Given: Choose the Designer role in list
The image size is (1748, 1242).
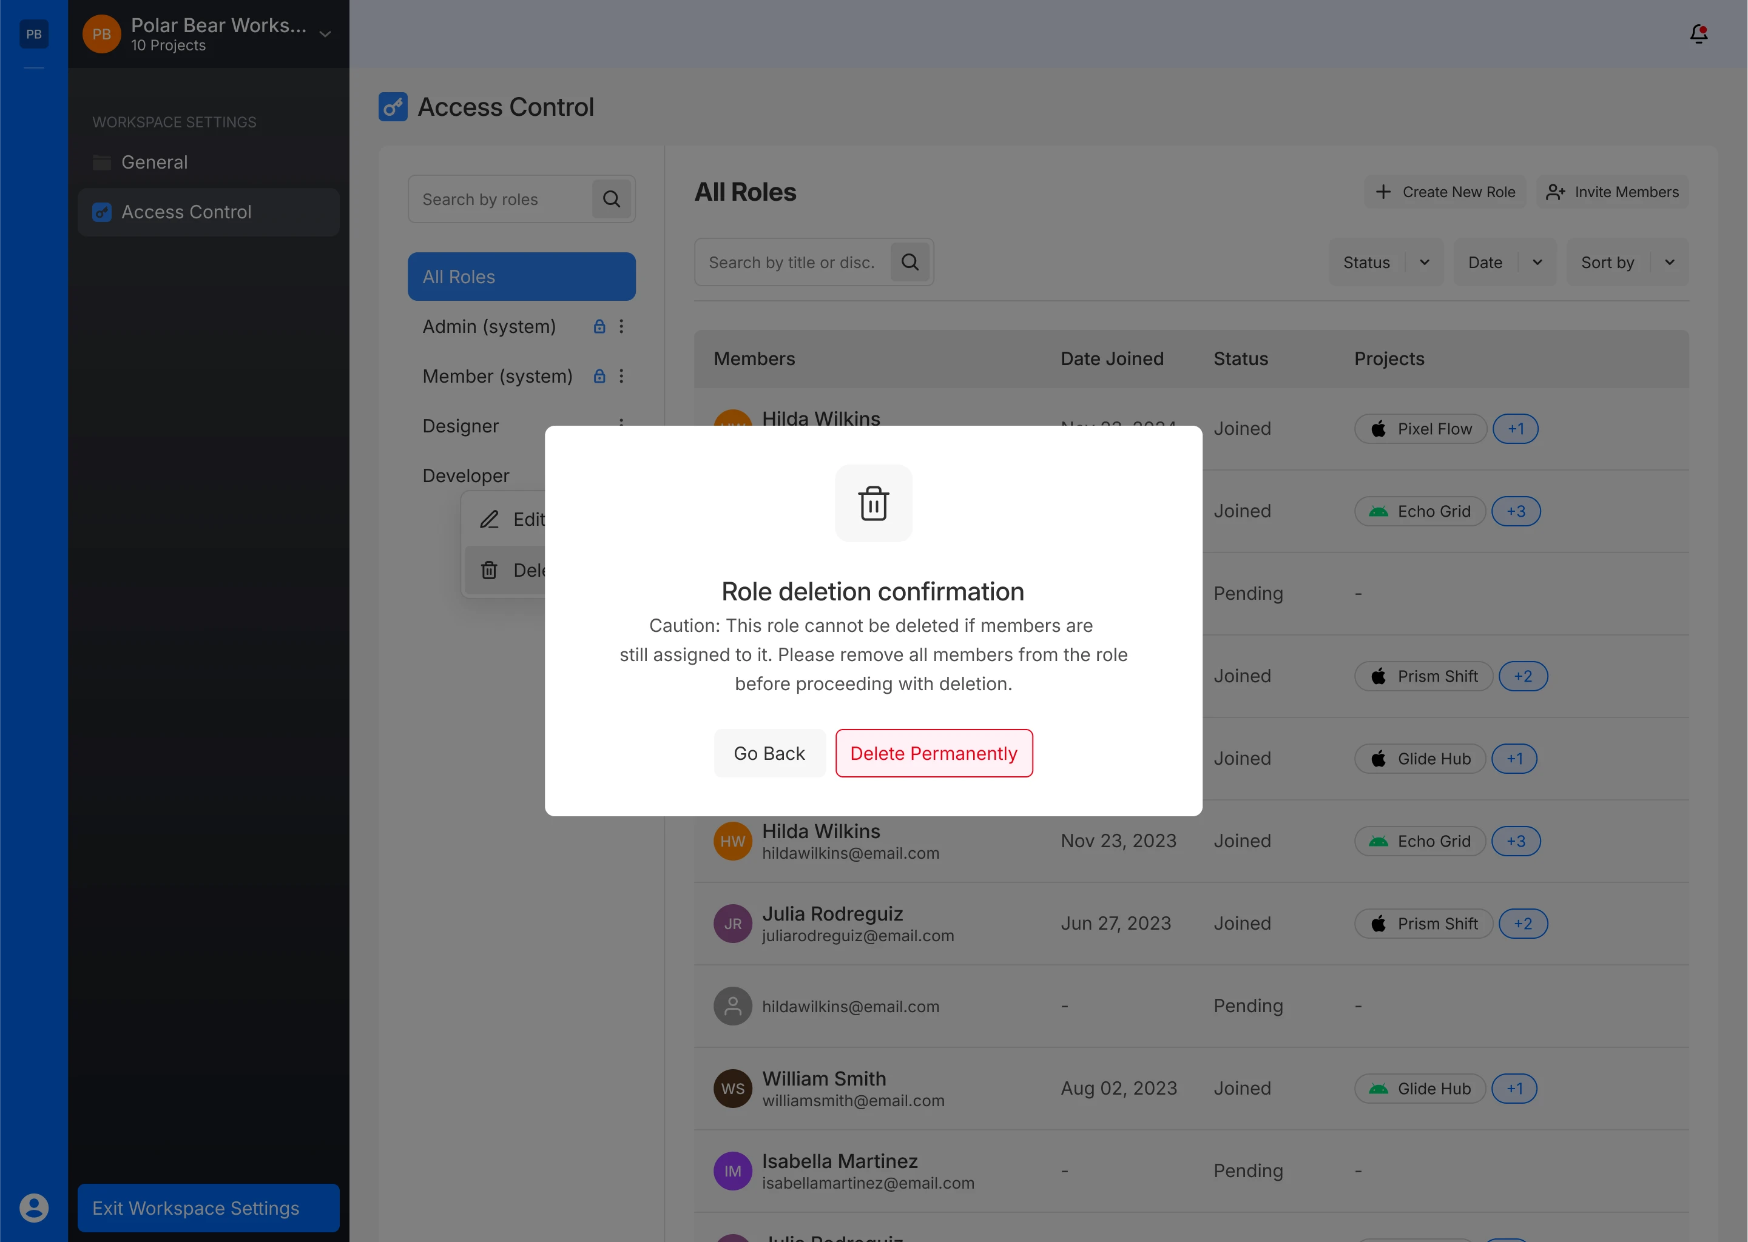Looking at the screenshot, I should click(461, 426).
